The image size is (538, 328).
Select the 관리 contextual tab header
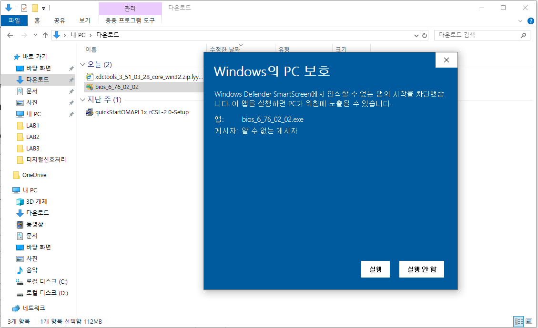(x=130, y=8)
